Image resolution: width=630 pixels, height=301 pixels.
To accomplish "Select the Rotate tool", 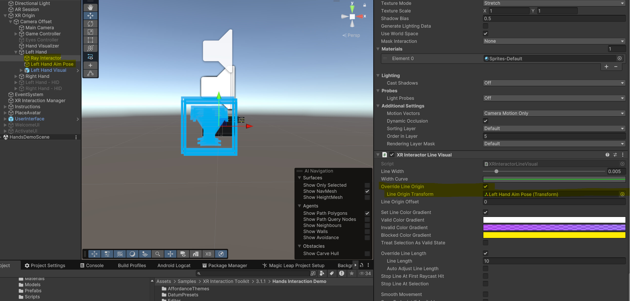I will tap(90, 24).
